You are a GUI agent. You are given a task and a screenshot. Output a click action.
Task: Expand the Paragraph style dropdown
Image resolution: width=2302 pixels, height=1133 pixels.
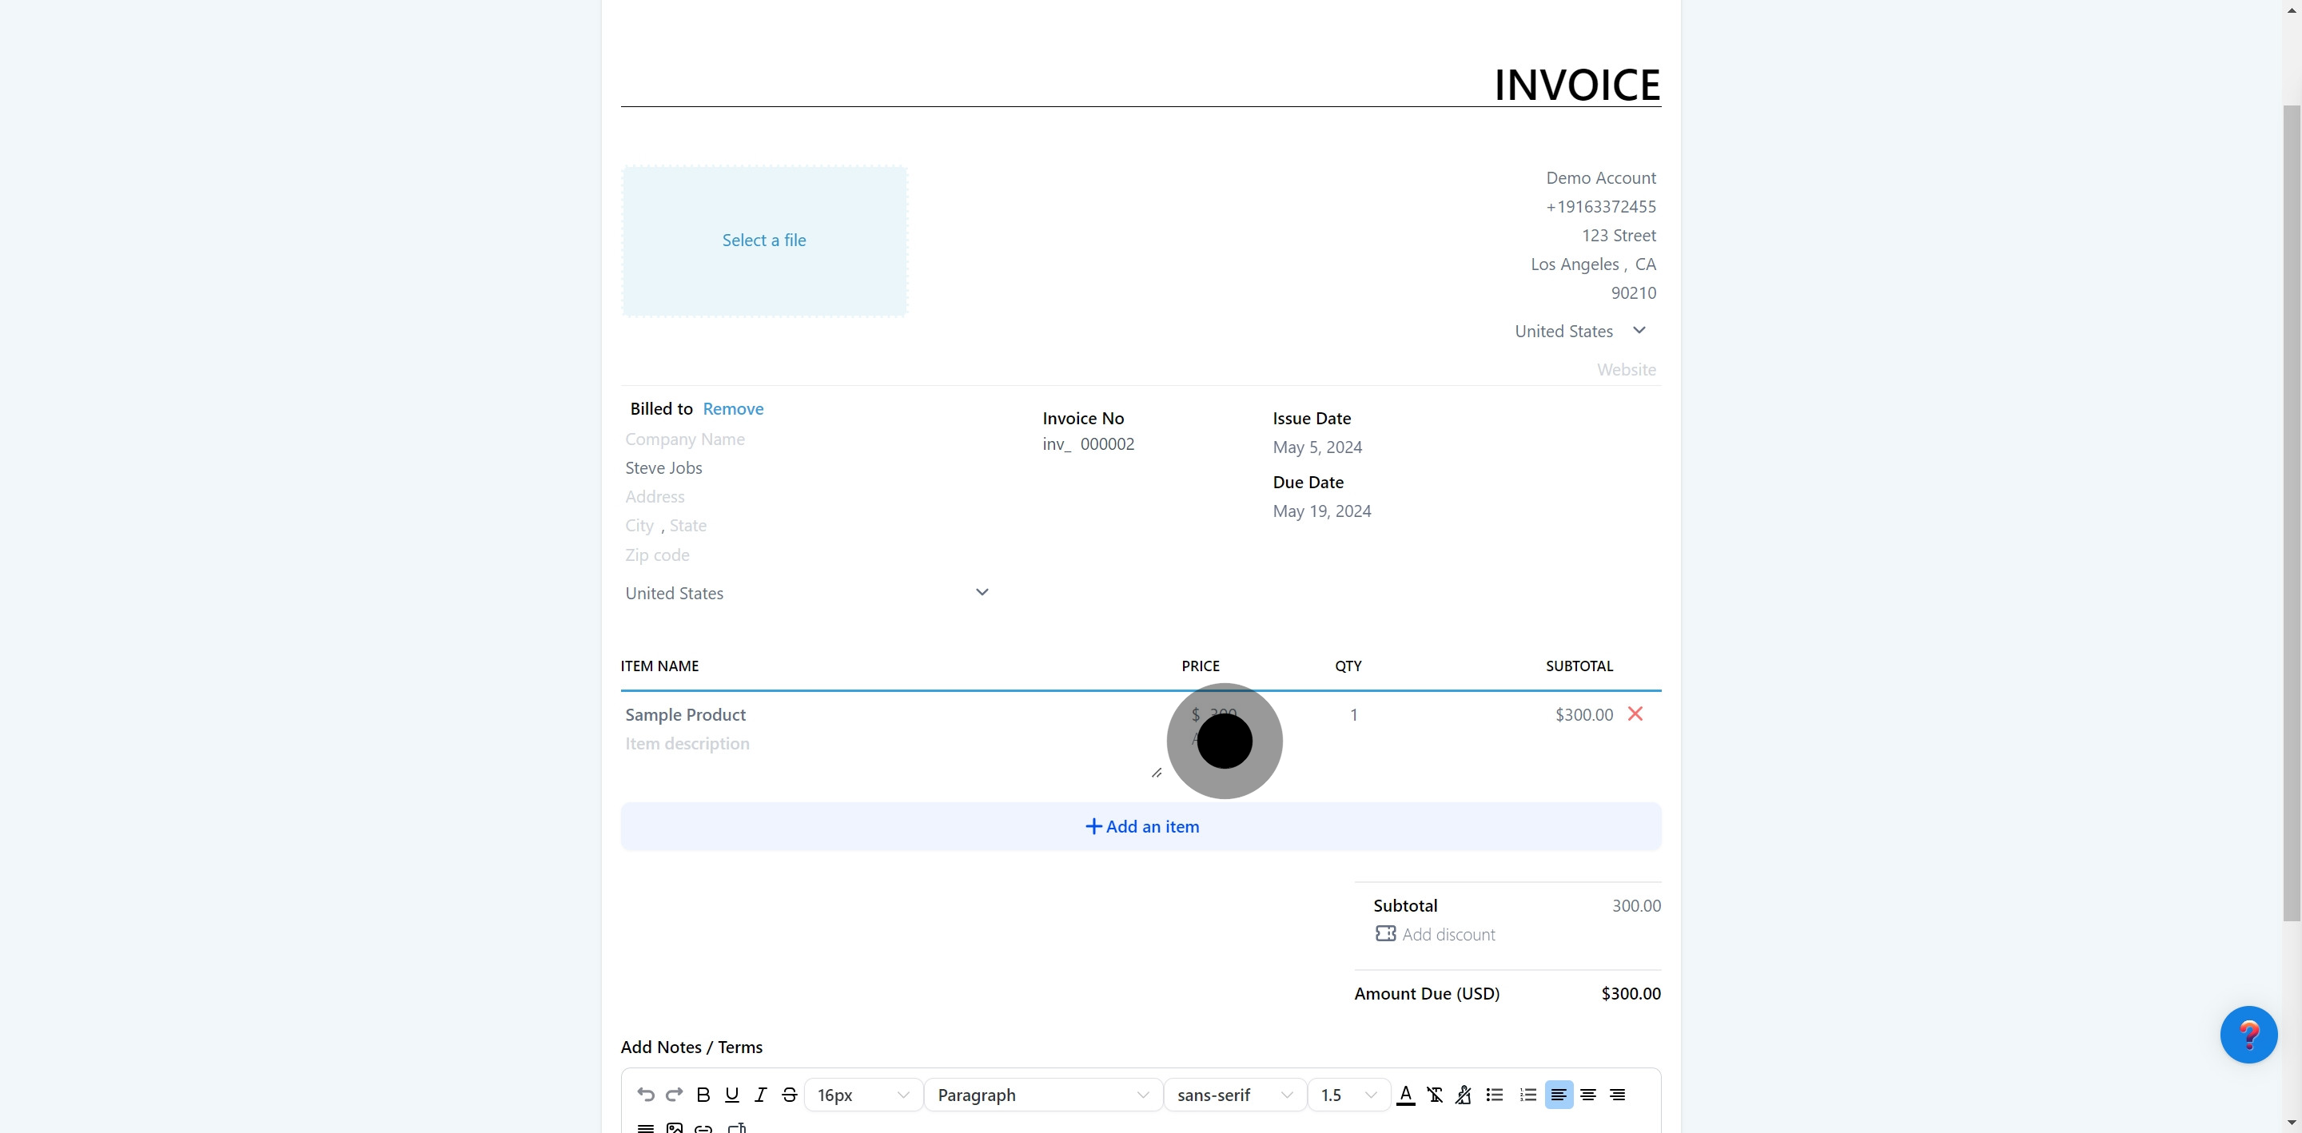point(1042,1095)
